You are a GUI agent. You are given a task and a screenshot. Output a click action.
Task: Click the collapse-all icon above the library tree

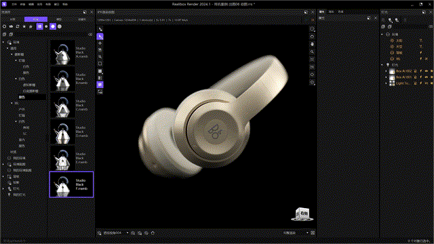(x=11, y=35)
